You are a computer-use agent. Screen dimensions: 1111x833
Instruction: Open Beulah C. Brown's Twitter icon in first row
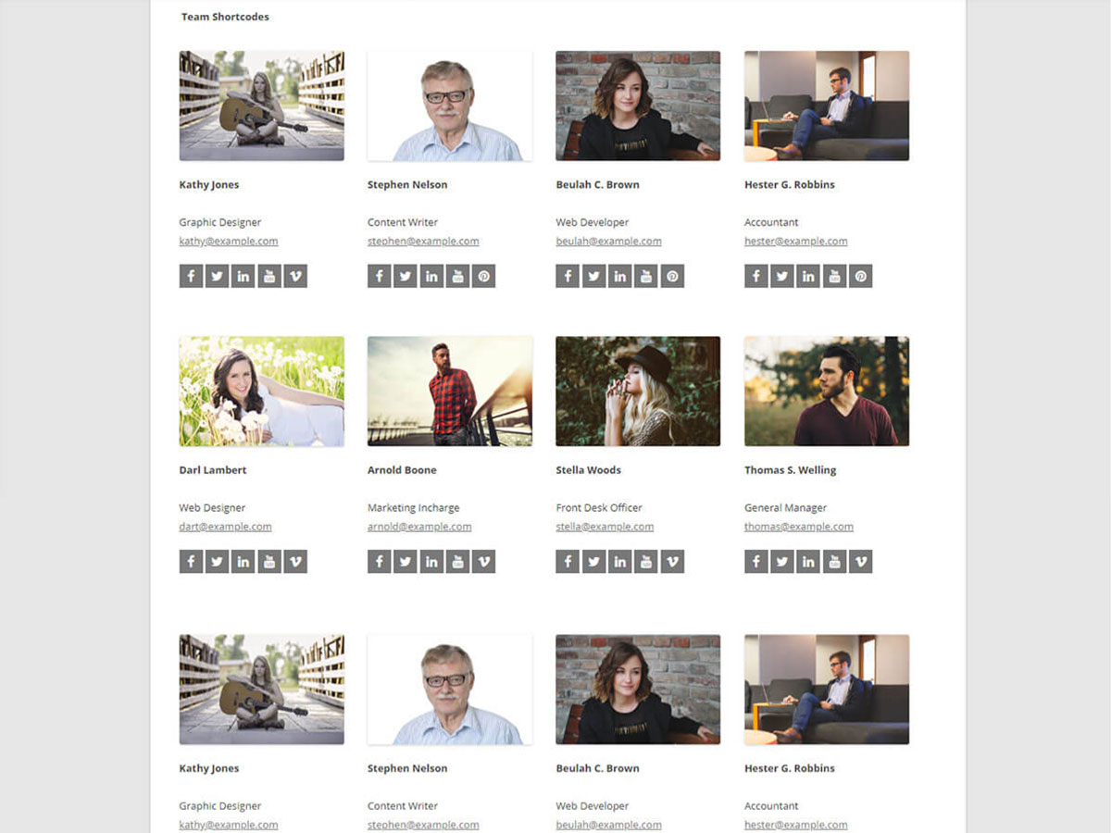[x=593, y=276]
